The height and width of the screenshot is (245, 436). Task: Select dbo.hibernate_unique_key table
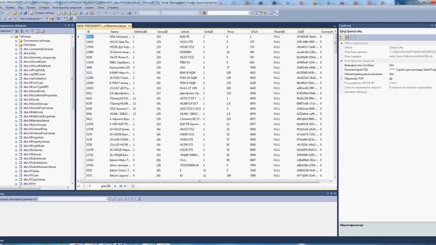coord(40,57)
